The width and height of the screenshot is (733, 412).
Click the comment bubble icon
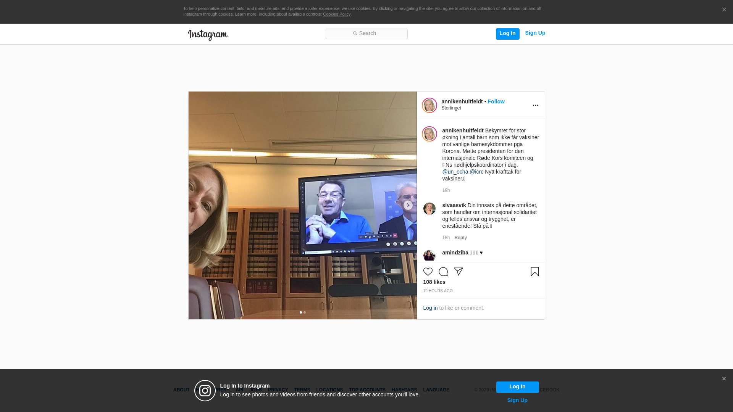click(x=443, y=272)
